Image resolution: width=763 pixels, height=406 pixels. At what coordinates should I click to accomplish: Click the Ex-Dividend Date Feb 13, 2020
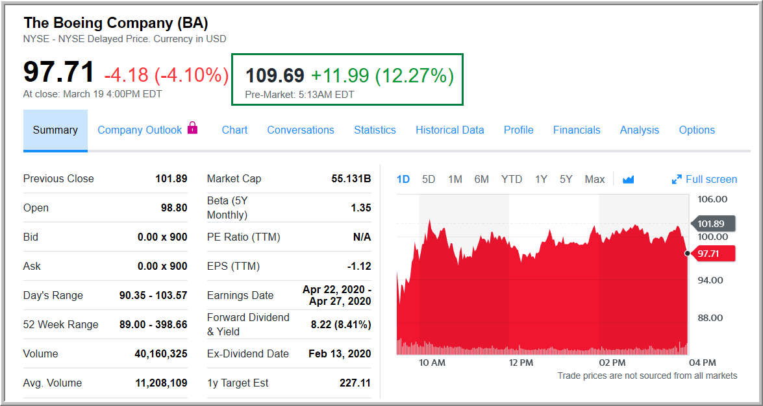coord(340,353)
